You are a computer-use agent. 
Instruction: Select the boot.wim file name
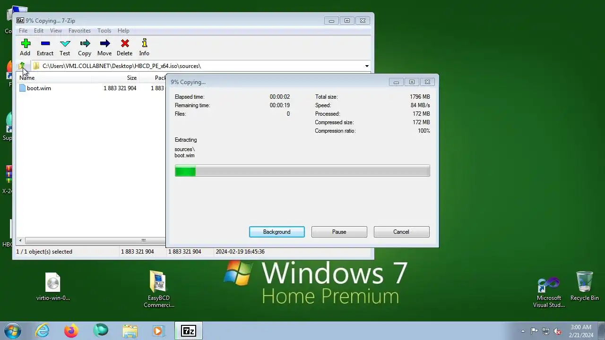click(x=39, y=88)
